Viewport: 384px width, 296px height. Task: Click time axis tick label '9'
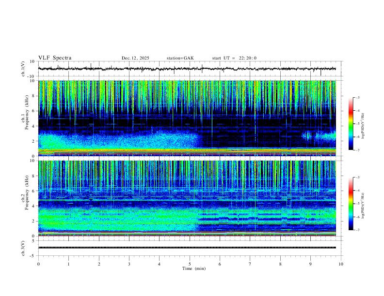pyautogui.click(x=310, y=264)
